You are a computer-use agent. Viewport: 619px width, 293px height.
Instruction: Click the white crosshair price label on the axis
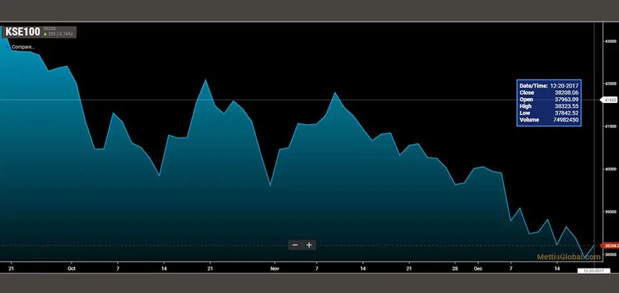click(610, 100)
